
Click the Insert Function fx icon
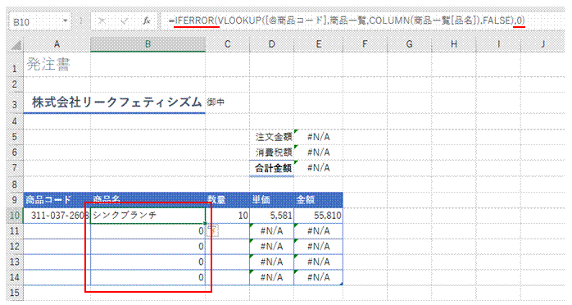point(147,21)
